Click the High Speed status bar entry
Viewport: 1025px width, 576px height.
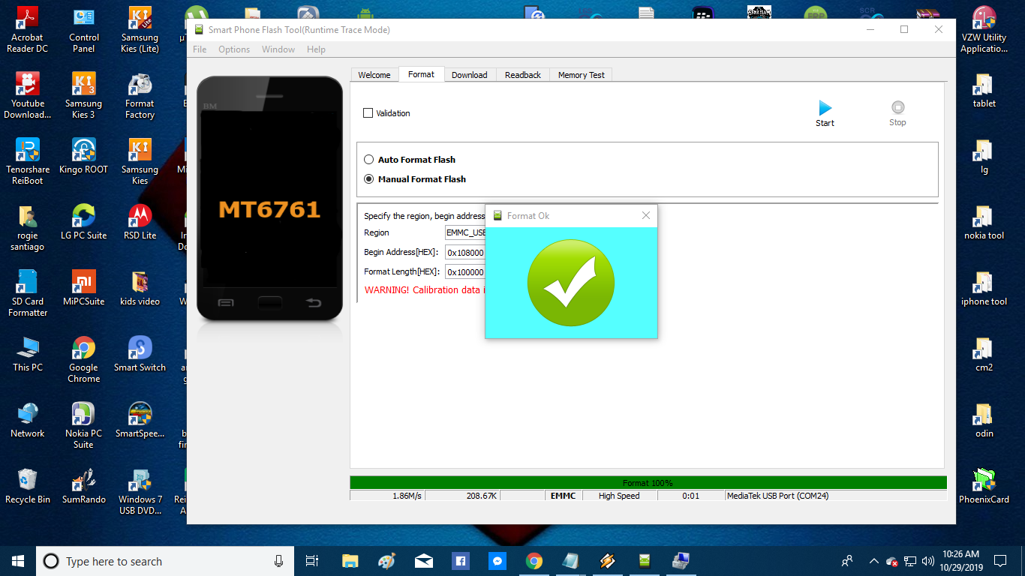coord(619,496)
